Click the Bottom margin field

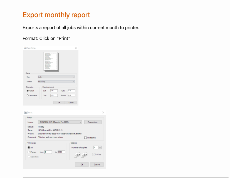[x=71, y=95]
